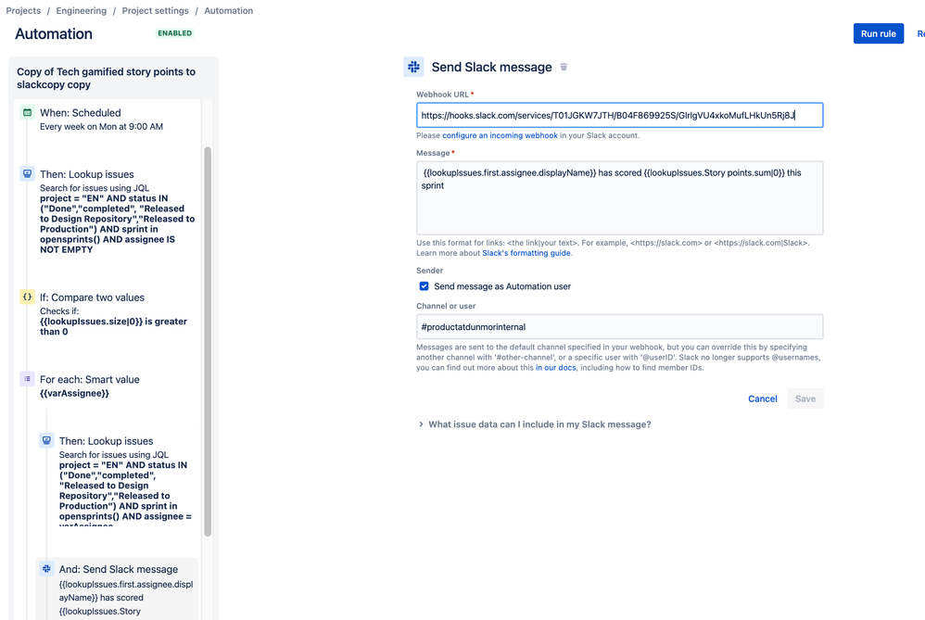
Task: Select the first Then: Lookup issues step
Action: (108, 211)
